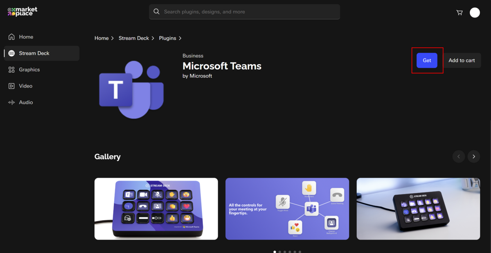This screenshot has height=253, width=491.
Task: Click the Audio waveform sidebar icon
Action: pyautogui.click(x=11, y=102)
